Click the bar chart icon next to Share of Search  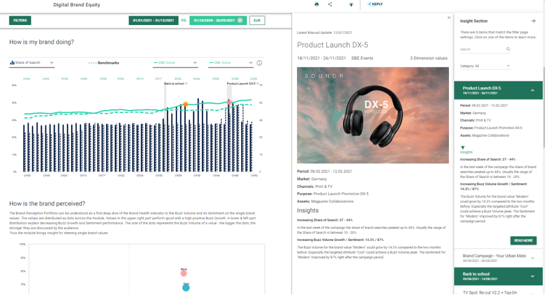(12, 62)
